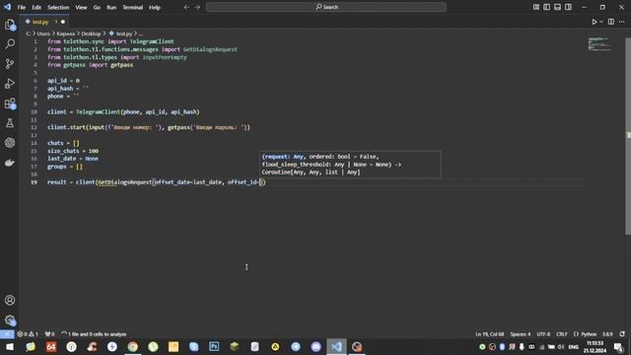Open the Selection menu
The image size is (631, 355).
point(58,7)
